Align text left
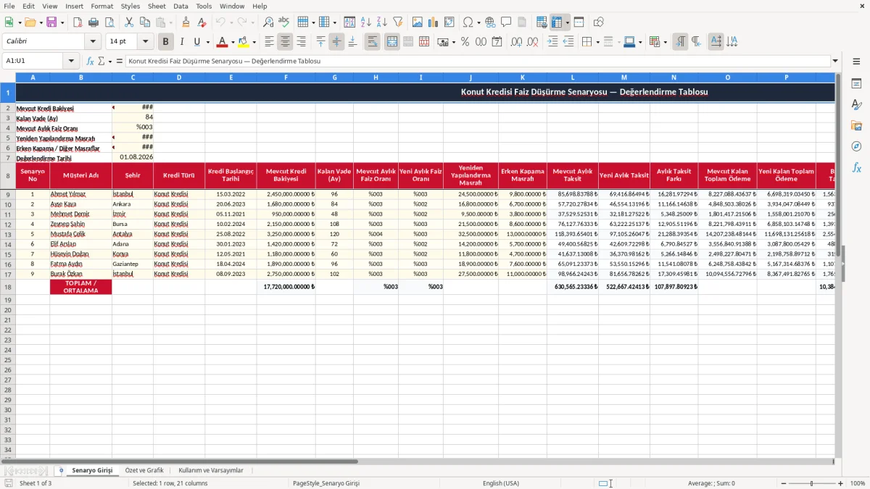The width and height of the screenshot is (870, 489). tap(270, 42)
